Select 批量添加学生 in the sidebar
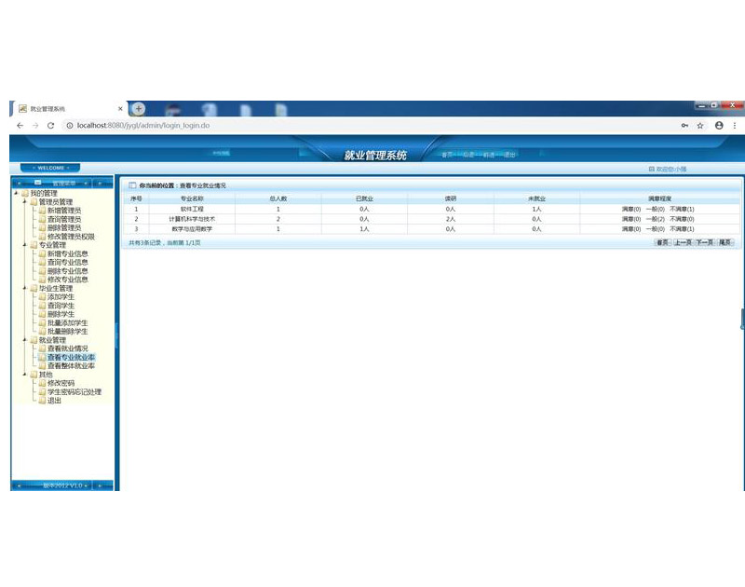This screenshot has height=587, width=745. [x=68, y=322]
